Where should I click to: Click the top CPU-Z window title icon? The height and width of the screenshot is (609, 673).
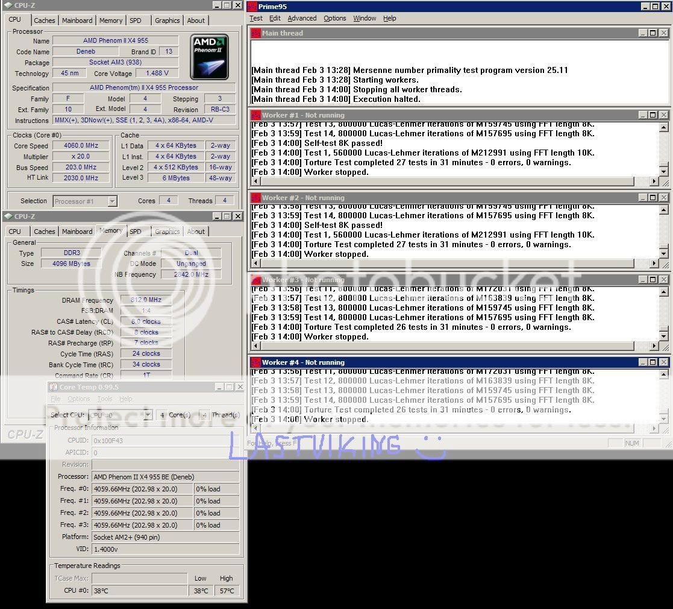[7, 5]
